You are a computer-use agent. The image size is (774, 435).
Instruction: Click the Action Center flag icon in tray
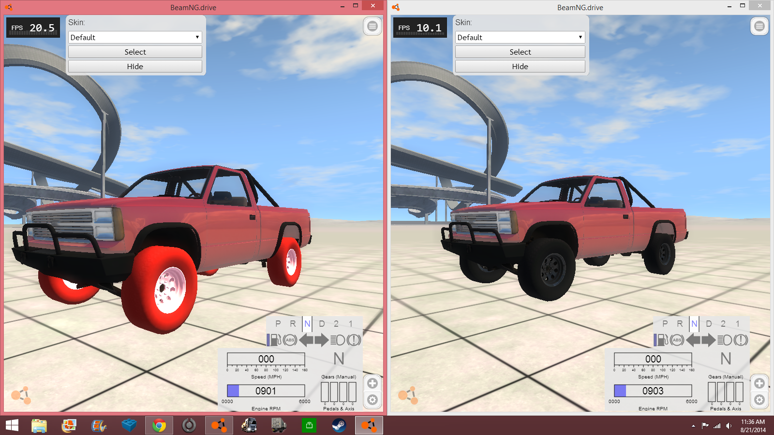pyautogui.click(x=705, y=426)
